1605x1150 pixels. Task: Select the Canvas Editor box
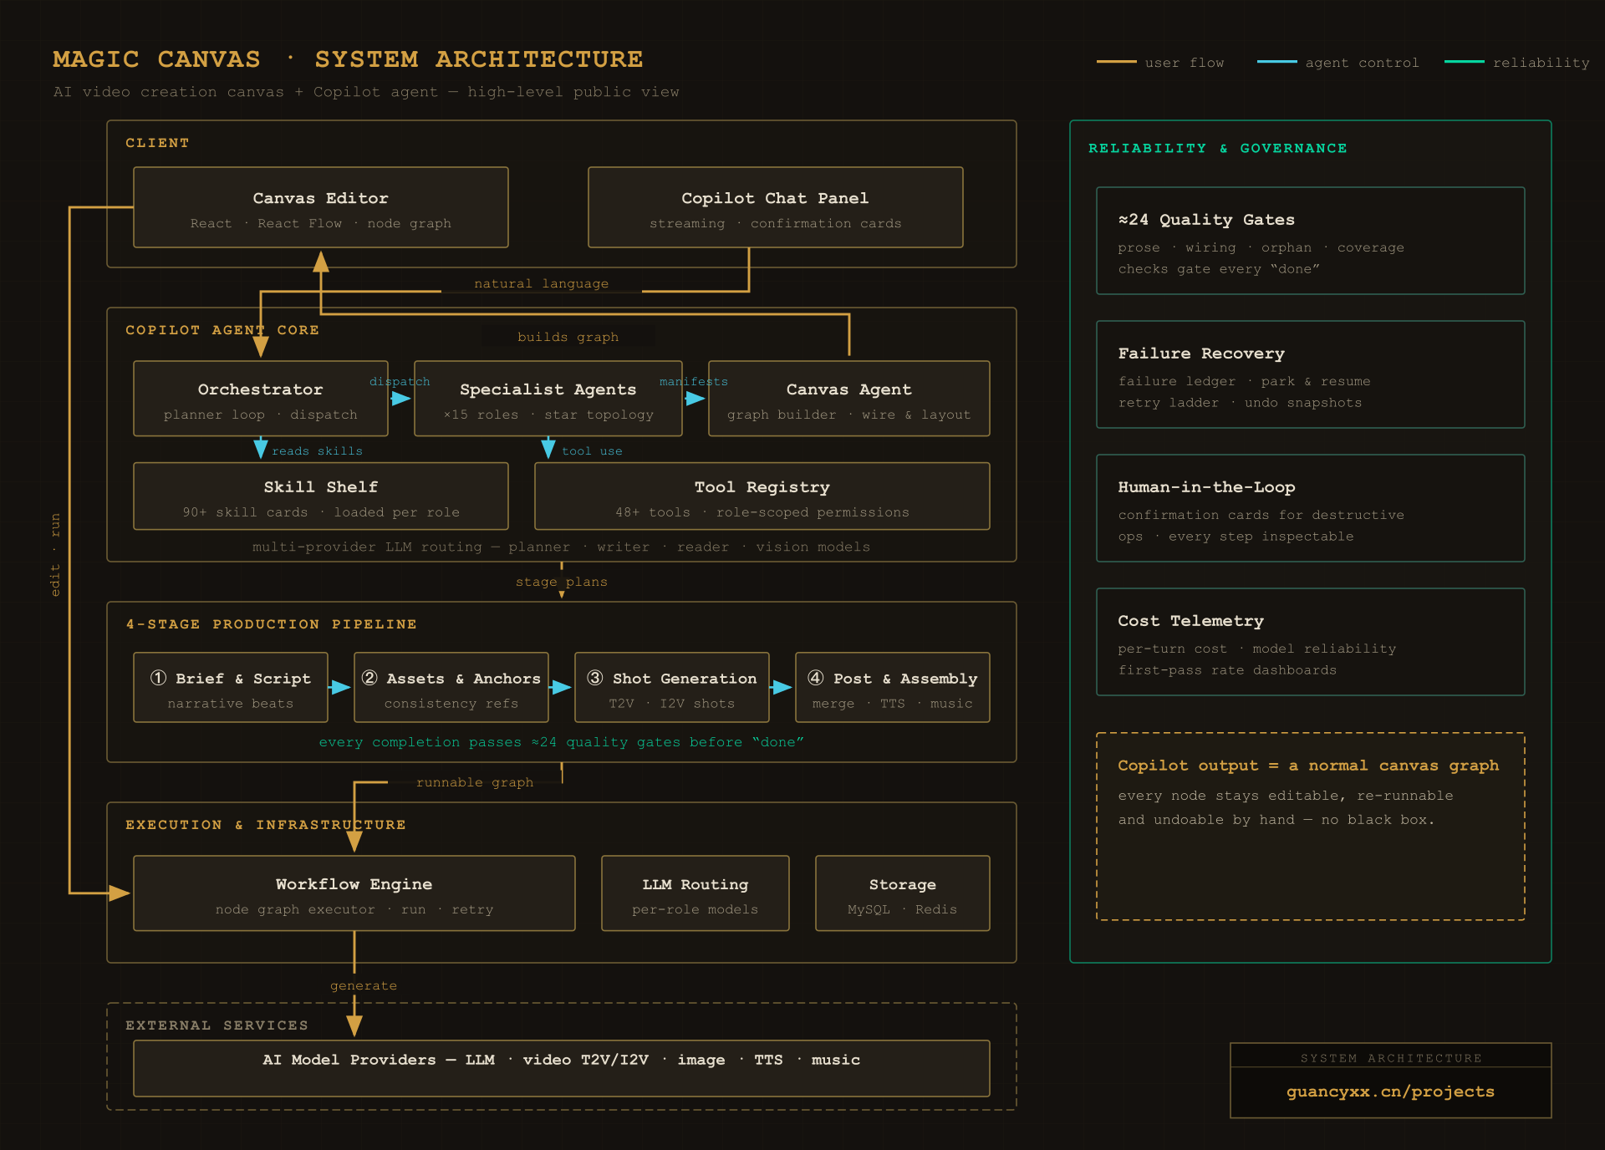point(321,207)
